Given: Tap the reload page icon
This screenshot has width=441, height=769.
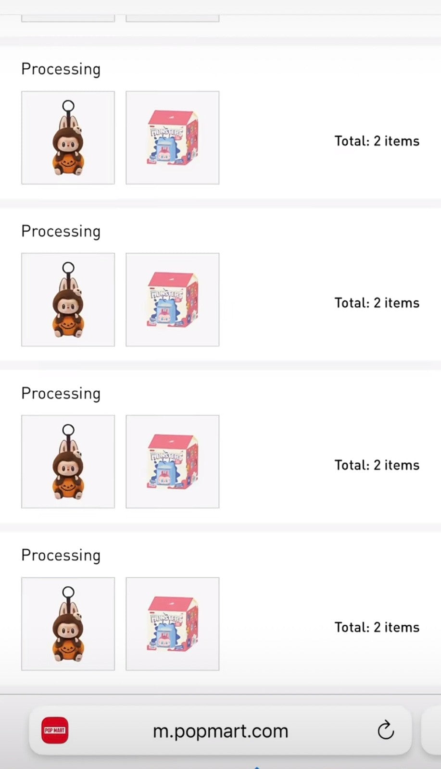Looking at the screenshot, I should pos(386,730).
